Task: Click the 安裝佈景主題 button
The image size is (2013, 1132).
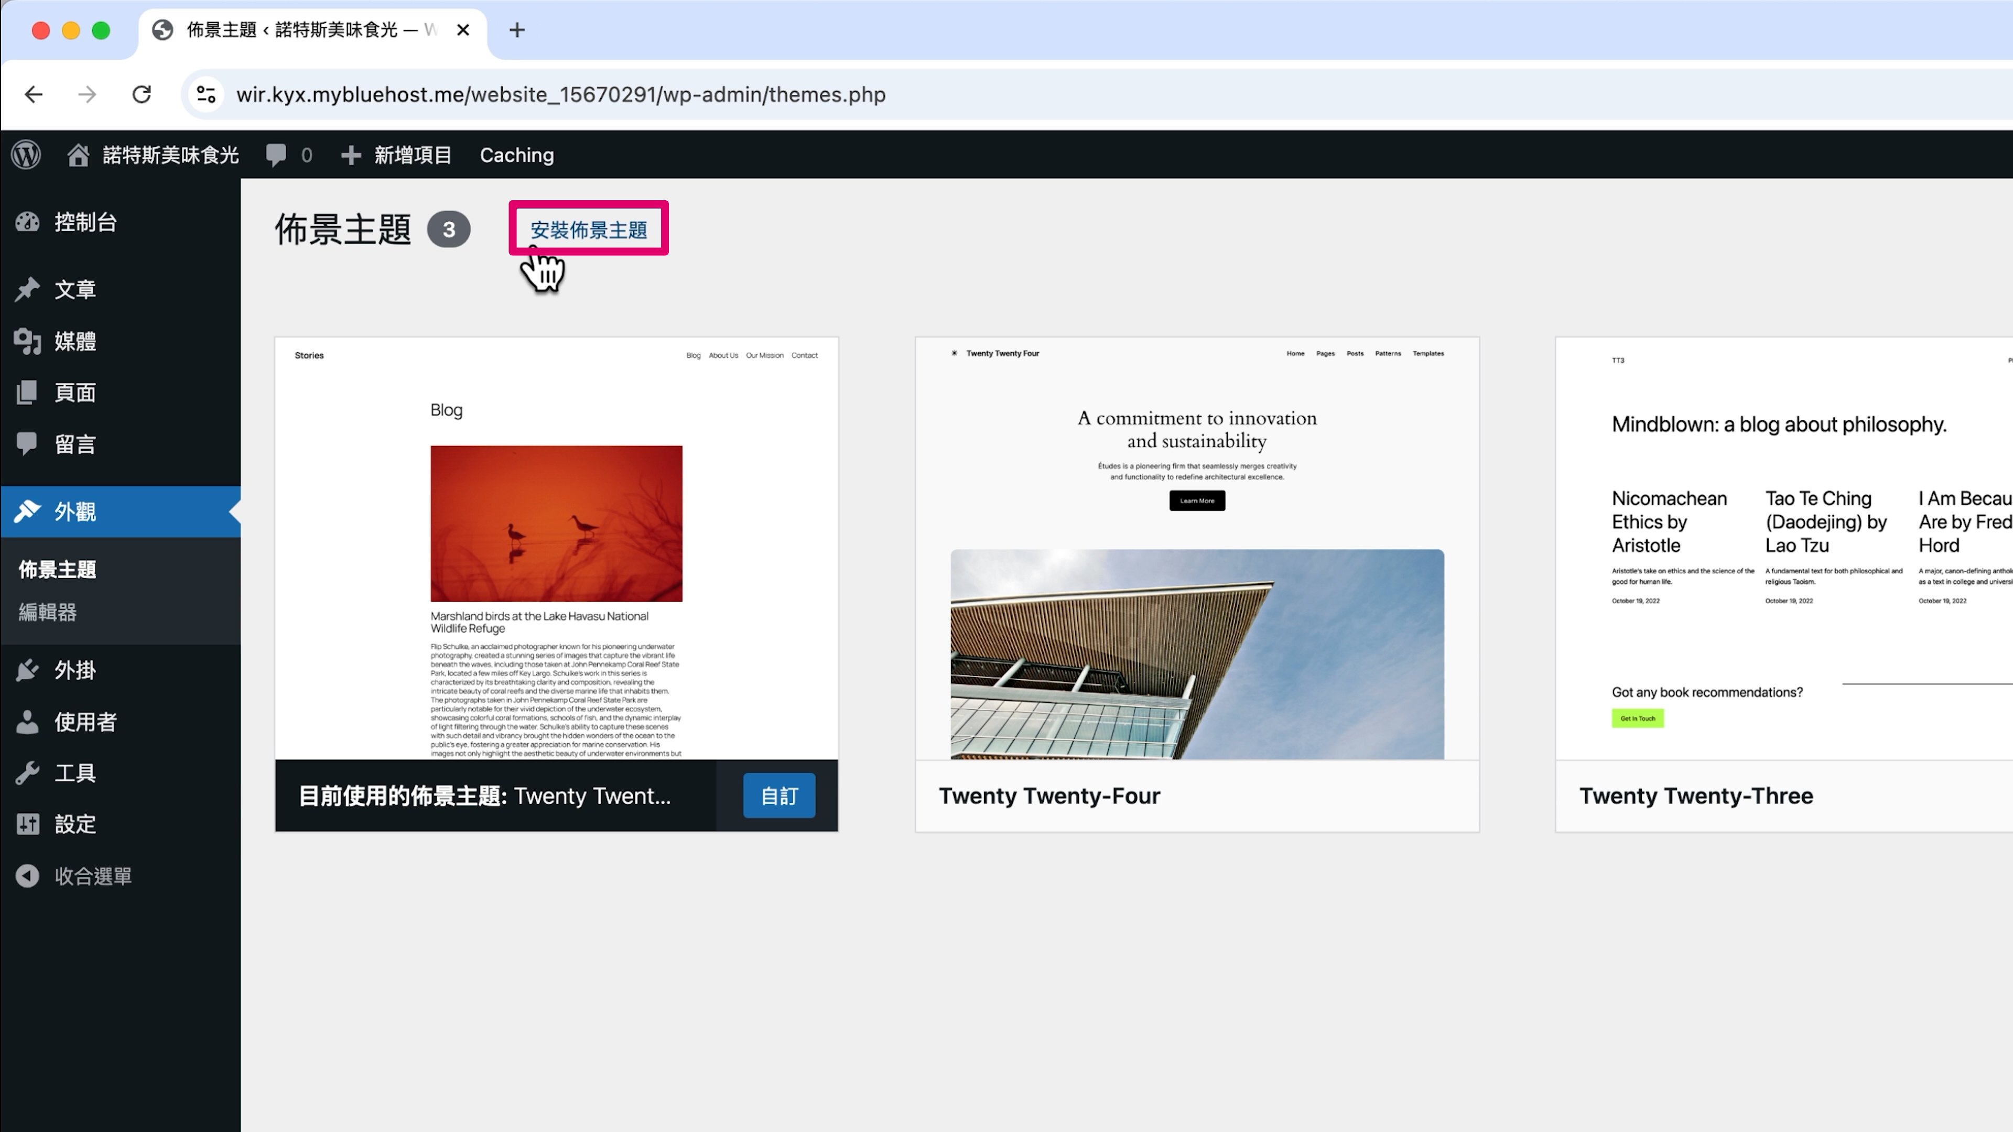Action: (588, 230)
